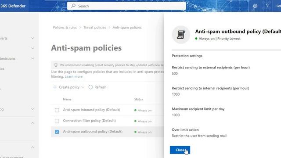Select the maximum recipient per day value
The image size is (281, 158).
point(176,115)
